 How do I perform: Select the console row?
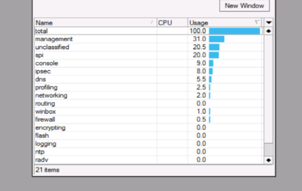149,63
